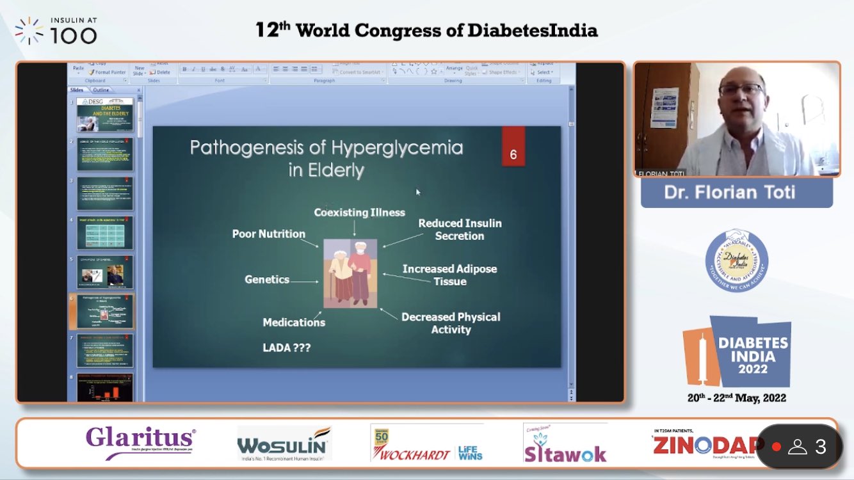Viewport: 854px width, 480px height.
Task: Click the Text Shadow icon
Action: coord(222,68)
